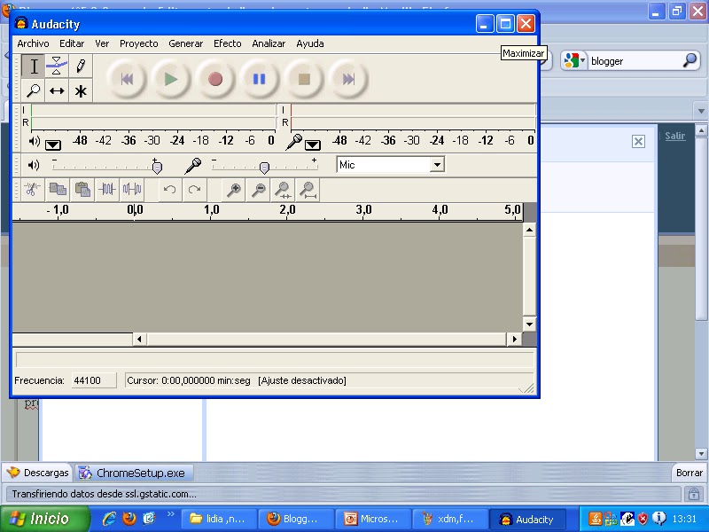This screenshot has height=532, width=709.
Task: Click the red Record button
Action: 214,79
